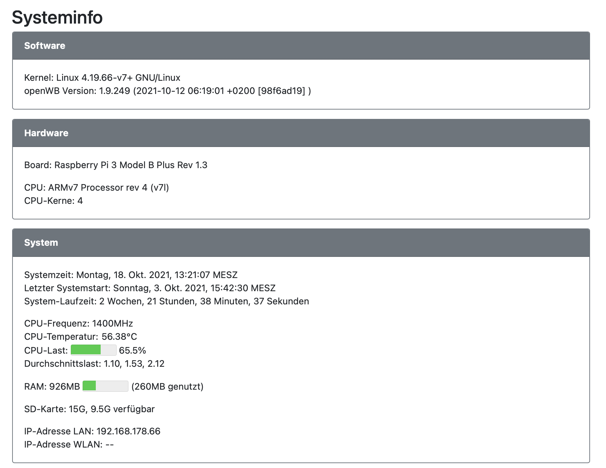Select the Letzter Systemstart line

coord(150,288)
